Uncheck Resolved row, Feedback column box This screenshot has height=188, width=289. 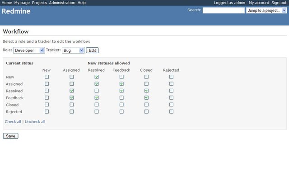tap(121, 91)
